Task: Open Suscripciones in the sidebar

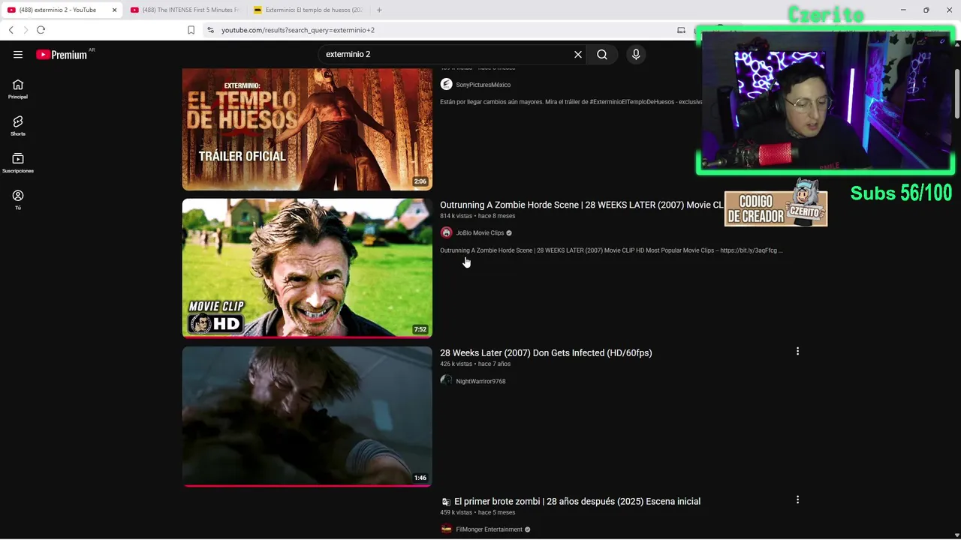Action: [x=18, y=163]
